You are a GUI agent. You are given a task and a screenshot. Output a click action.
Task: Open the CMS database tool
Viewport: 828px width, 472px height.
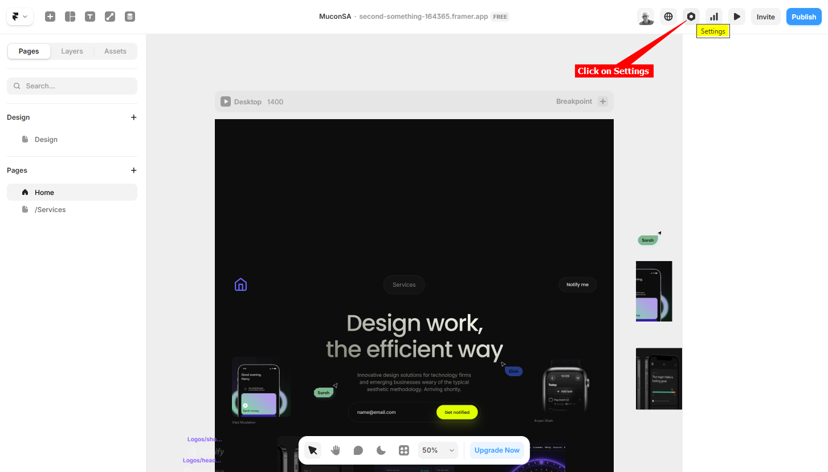pos(130,17)
